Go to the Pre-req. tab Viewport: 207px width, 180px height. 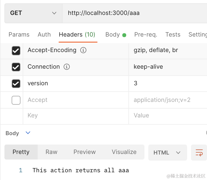click(x=146, y=35)
